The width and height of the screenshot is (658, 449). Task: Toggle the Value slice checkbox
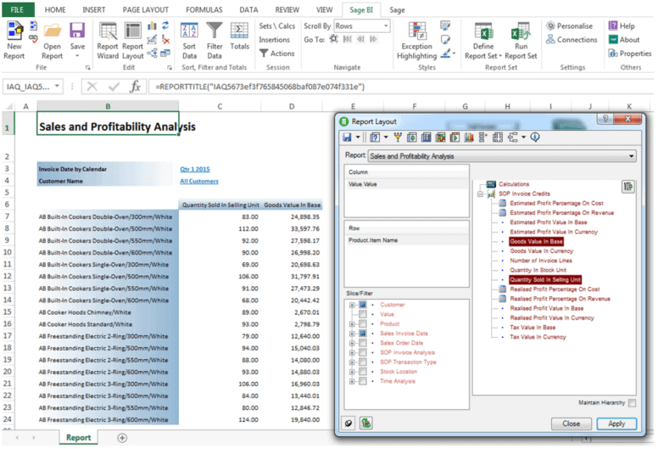[363, 314]
